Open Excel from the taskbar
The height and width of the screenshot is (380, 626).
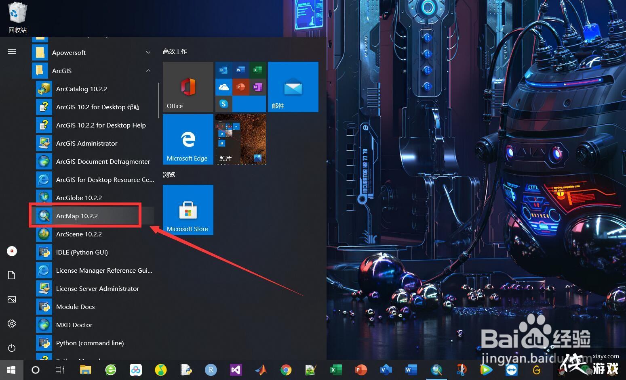point(336,370)
